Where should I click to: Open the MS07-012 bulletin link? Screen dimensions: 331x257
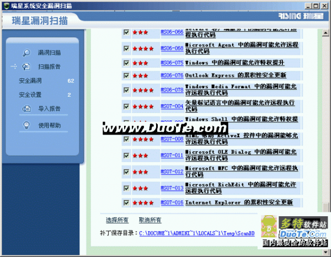tap(172, 172)
